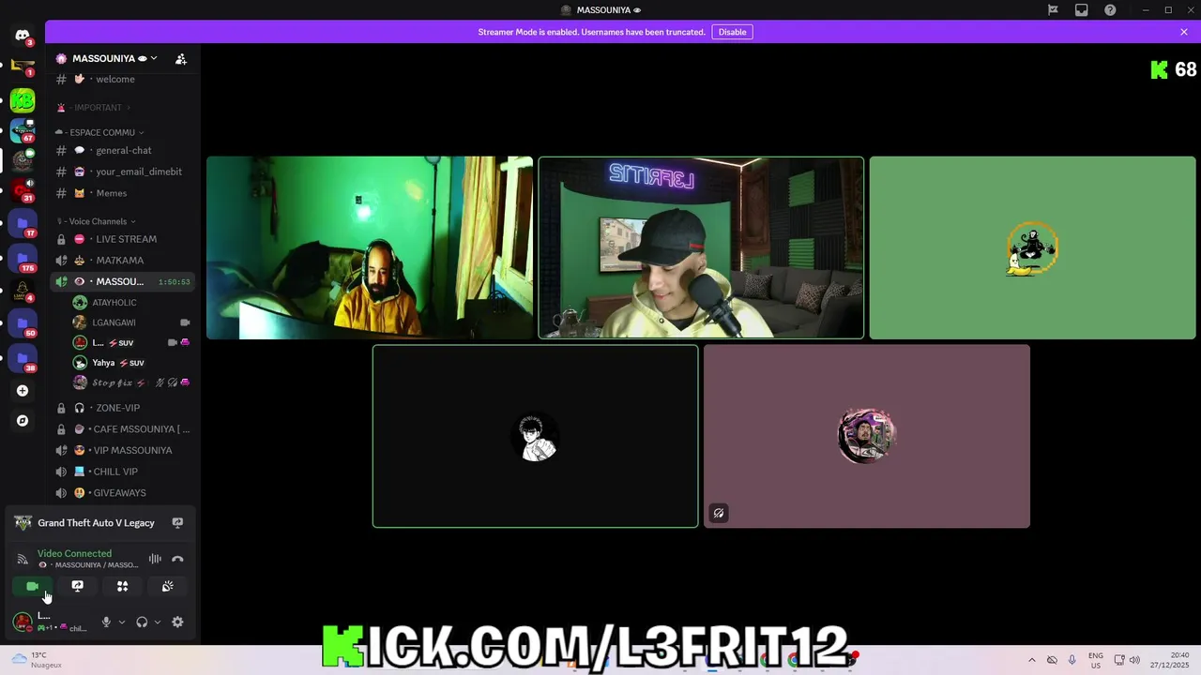Toggle headphone deafen
Viewport: 1201px width, 675px height.
tap(142, 622)
